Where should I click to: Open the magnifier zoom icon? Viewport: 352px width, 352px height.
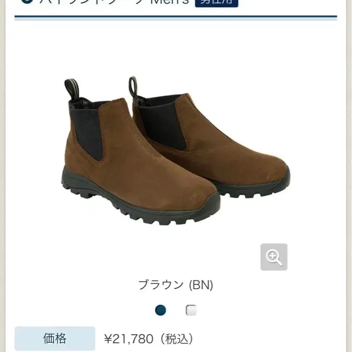(274, 257)
